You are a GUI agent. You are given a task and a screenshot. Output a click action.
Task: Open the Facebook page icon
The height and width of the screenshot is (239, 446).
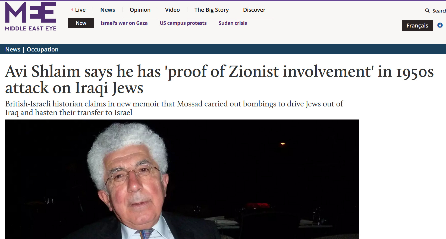[x=440, y=25]
